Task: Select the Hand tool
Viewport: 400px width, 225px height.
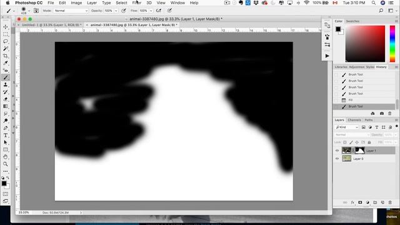Action: coord(6,157)
